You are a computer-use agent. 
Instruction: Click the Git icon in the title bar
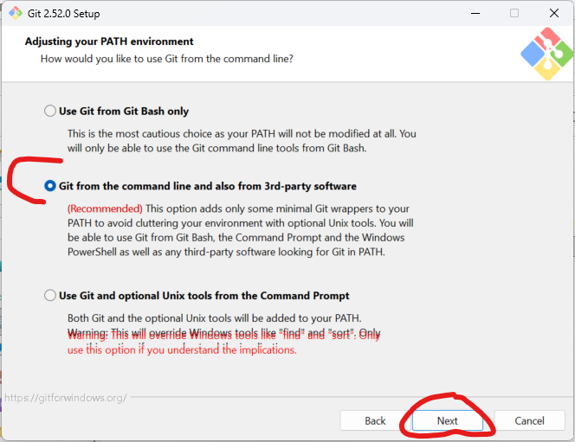click(x=16, y=13)
